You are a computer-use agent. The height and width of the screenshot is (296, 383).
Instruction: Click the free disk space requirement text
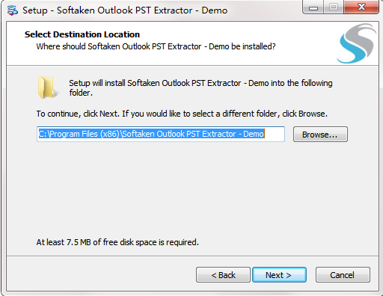pyautogui.click(x=117, y=242)
